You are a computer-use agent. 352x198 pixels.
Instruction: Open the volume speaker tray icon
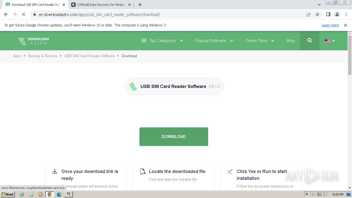313,194
